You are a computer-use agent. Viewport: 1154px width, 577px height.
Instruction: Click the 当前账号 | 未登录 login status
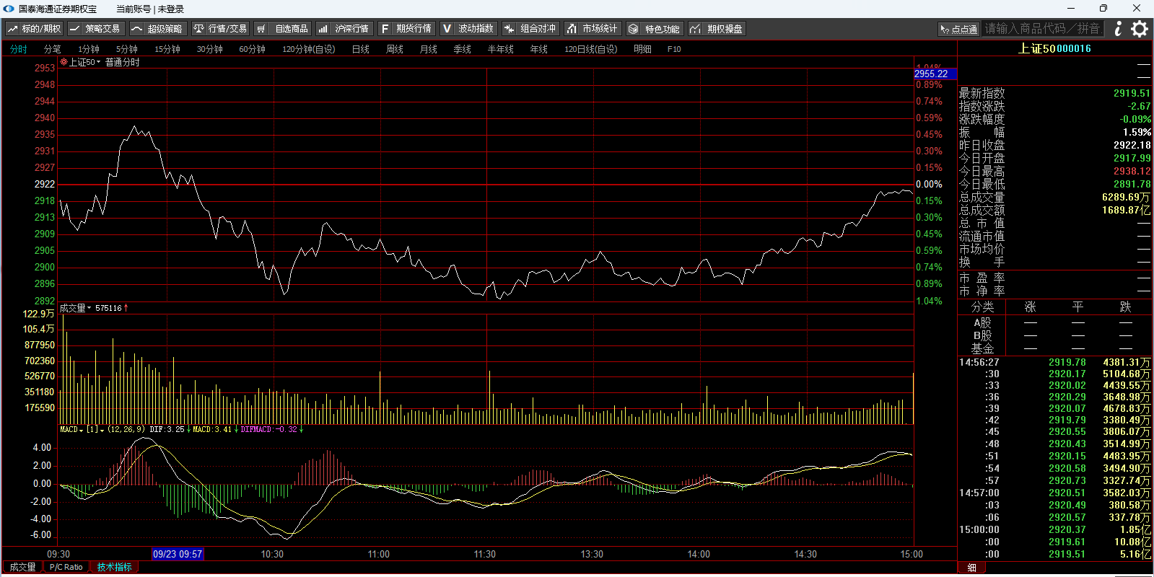tap(150, 9)
